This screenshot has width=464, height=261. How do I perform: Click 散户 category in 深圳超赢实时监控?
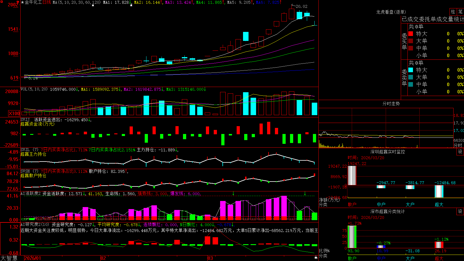[352, 204]
